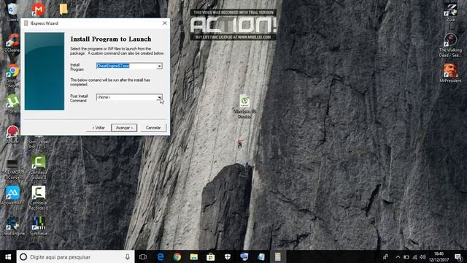Launch ApowerMirror desktop shortcut
This screenshot has width=467, height=263.
(x=12, y=195)
